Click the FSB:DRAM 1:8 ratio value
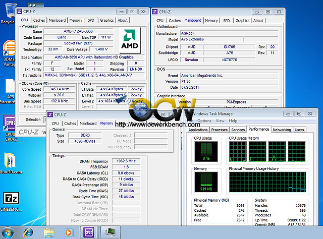 point(126,167)
